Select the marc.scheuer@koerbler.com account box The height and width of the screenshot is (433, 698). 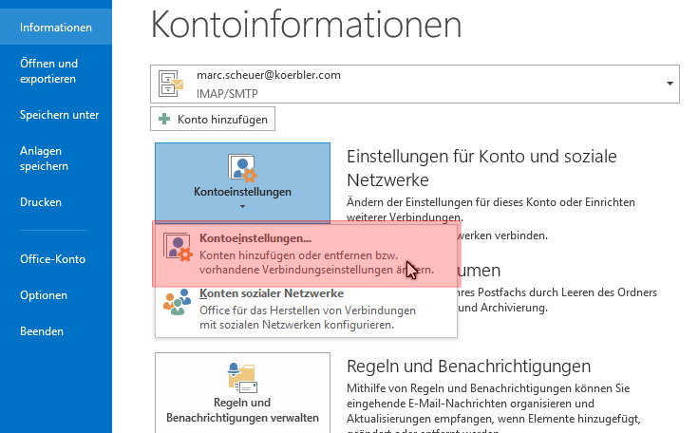point(414,85)
